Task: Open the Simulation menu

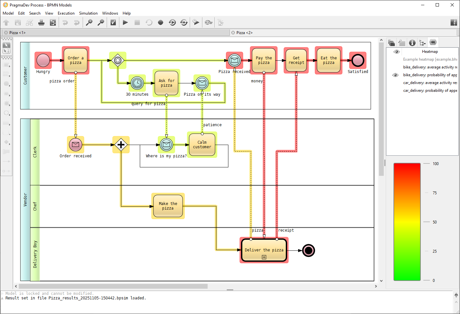Action: coord(88,13)
